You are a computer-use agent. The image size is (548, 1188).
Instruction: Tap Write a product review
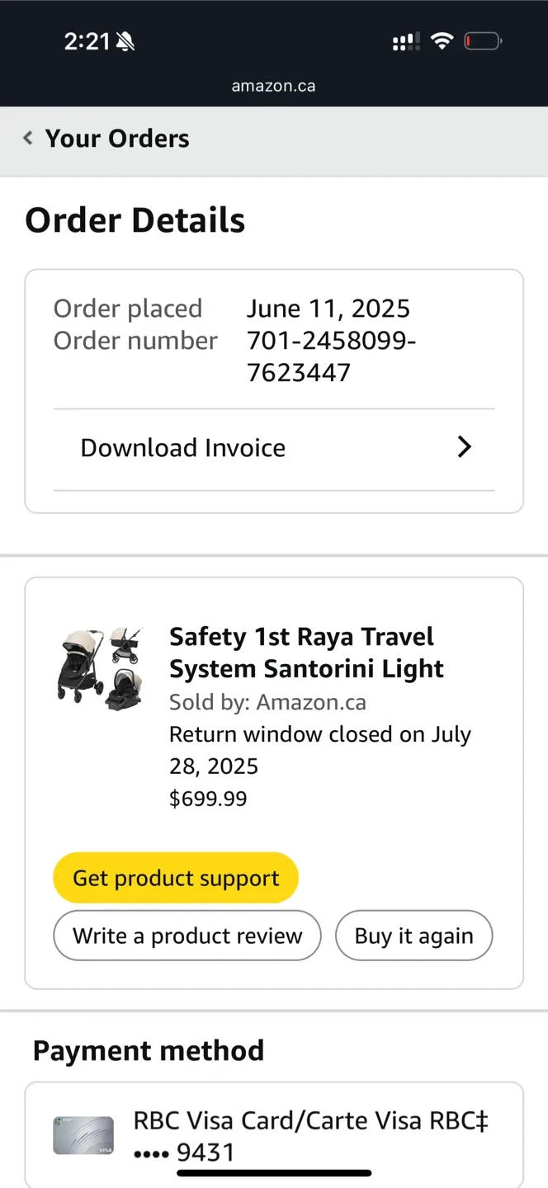(x=187, y=936)
